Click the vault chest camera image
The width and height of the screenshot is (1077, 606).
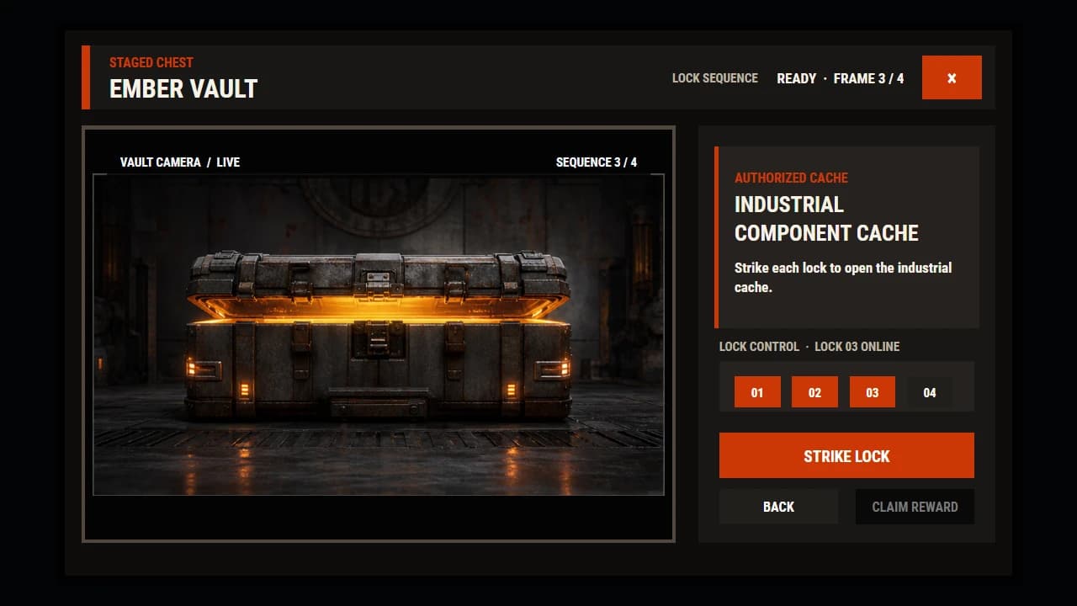point(379,335)
